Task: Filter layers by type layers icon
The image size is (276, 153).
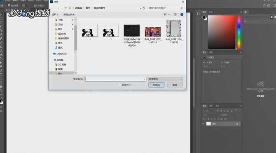Action: click(225, 111)
